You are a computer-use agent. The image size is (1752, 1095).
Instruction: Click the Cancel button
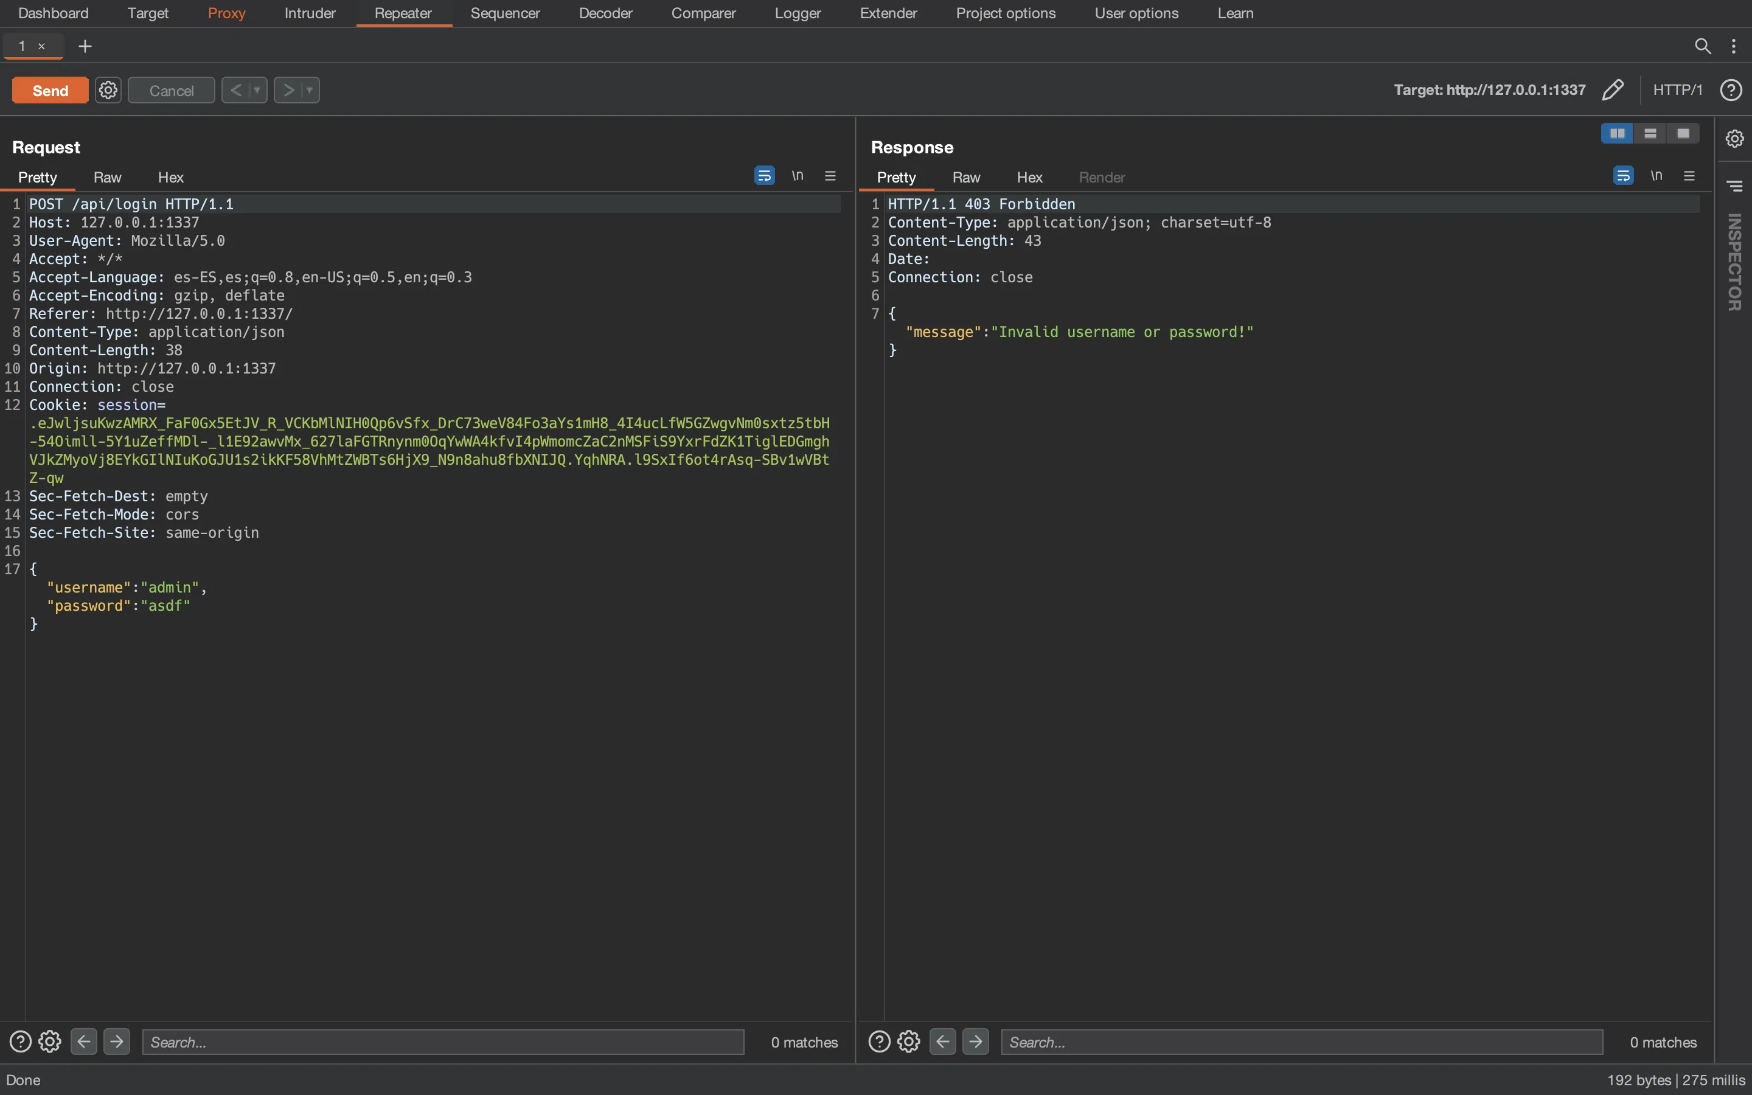[x=172, y=91]
